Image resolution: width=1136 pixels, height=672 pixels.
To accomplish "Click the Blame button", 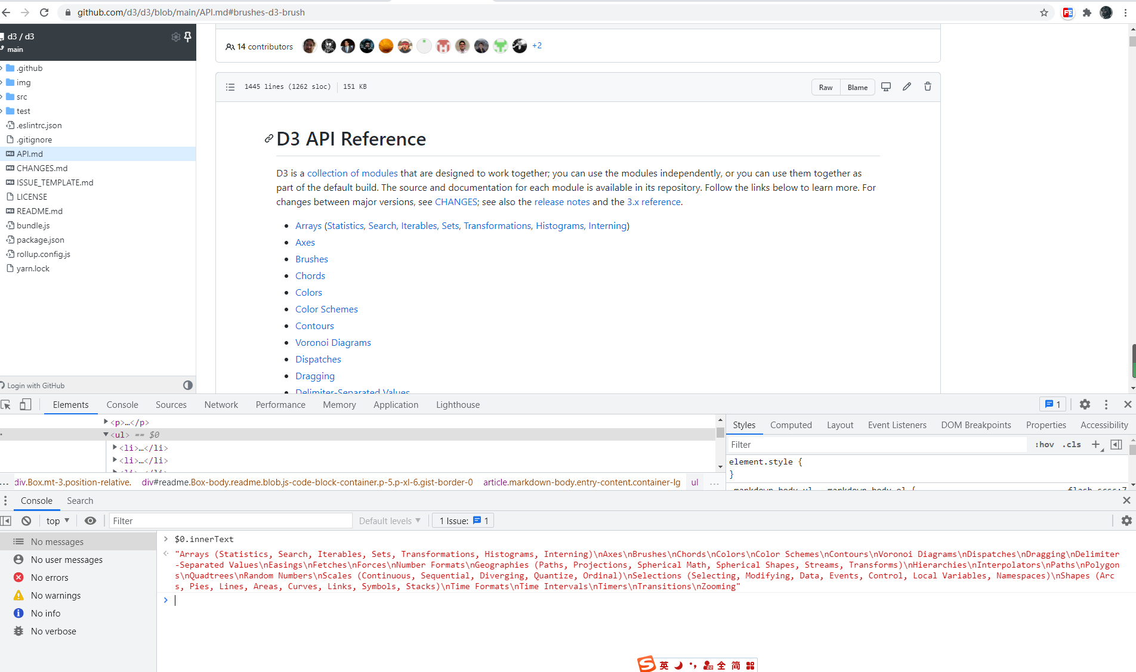I will tap(858, 87).
